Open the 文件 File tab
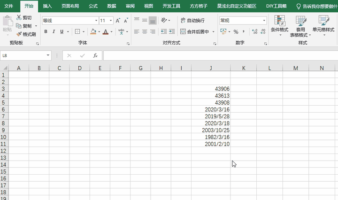The height and width of the screenshot is (200, 338). 8,6
